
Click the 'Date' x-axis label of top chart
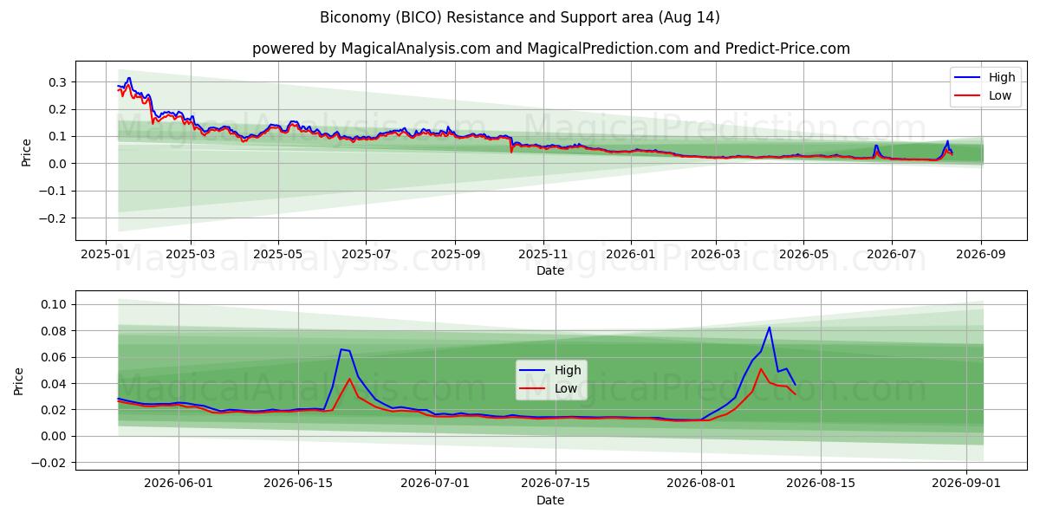pyautogui.click(x=550, y=270)
